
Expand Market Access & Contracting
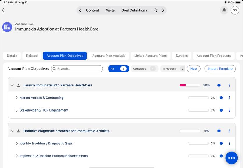click(17, 98)
